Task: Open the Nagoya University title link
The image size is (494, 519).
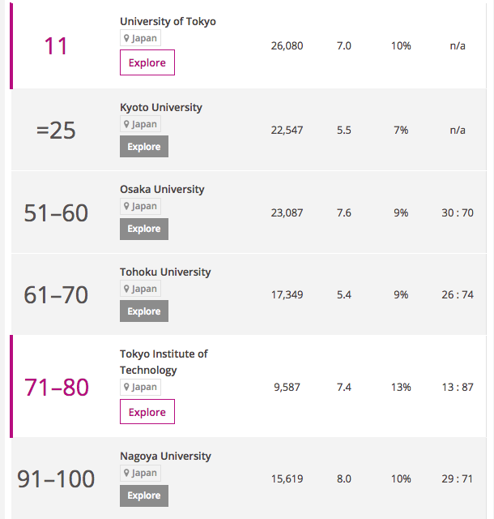Action: (x=165, y=456)
